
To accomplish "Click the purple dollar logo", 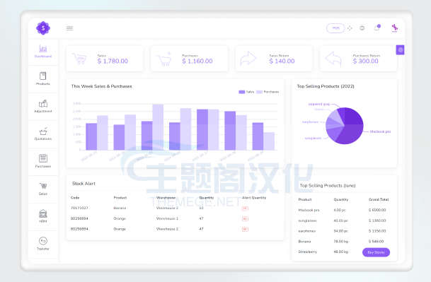I will pos(43,28).
